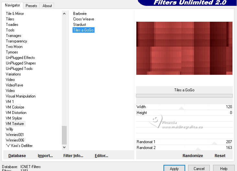The image size is (237, 171).
Task: Switch to the Navigator tab
Action: pyautogui.click(x=12, y=5)
